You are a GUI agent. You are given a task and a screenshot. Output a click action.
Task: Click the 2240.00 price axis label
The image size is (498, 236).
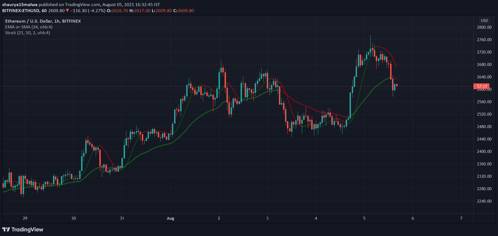484,201
